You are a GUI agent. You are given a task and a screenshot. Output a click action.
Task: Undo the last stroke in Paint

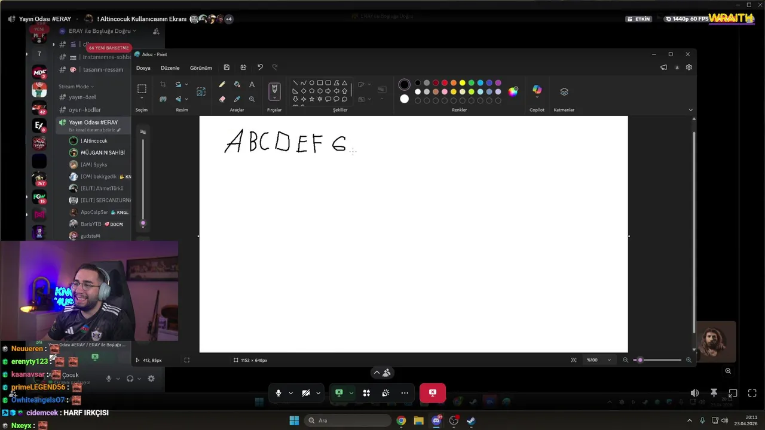(x=260, y=67)
